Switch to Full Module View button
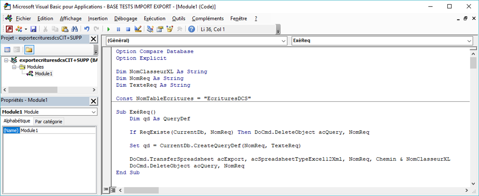The image size is (479, 196). [113, 190]
